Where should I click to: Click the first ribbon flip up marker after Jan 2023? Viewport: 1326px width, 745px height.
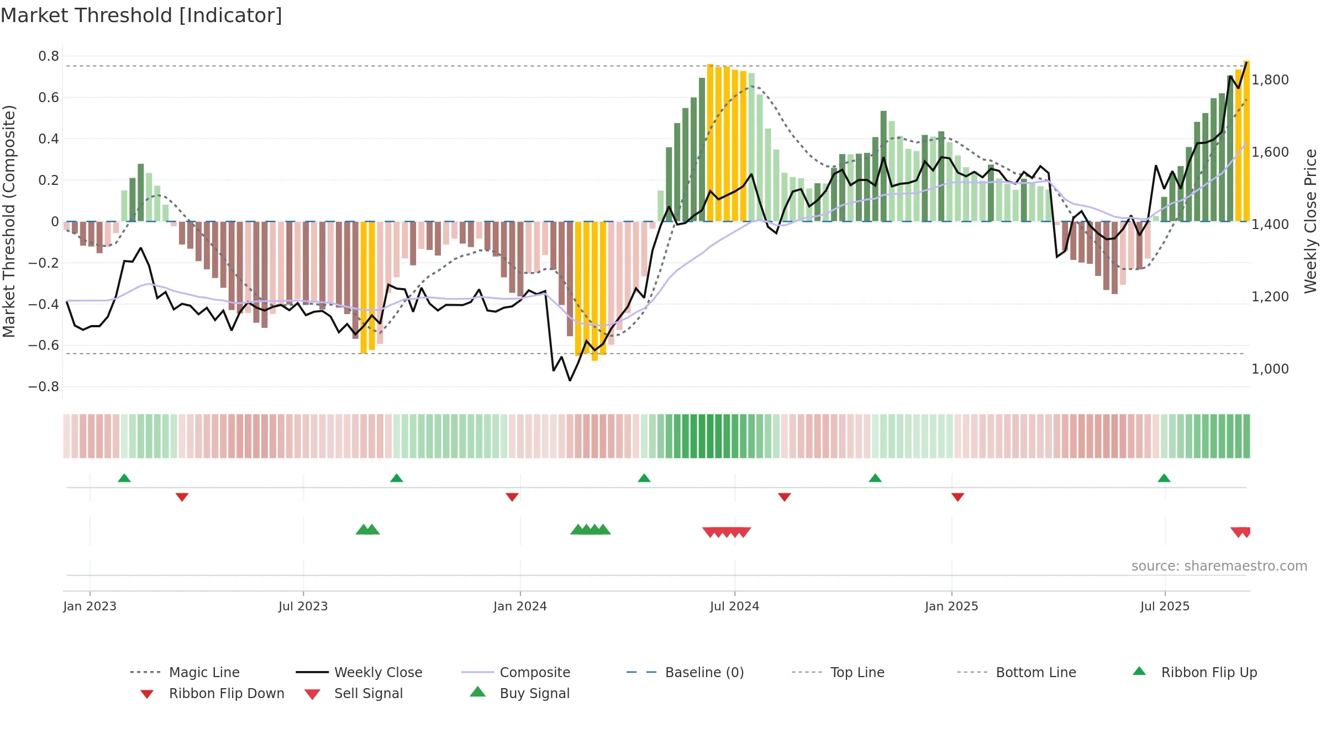(124, 478)
